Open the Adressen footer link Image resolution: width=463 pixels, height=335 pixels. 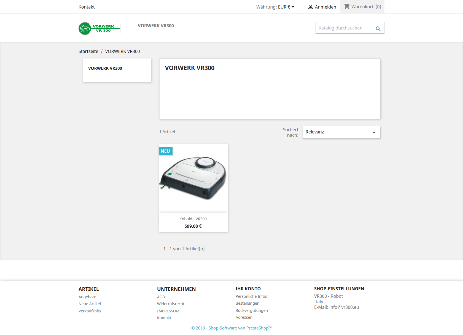coord(244,317)
